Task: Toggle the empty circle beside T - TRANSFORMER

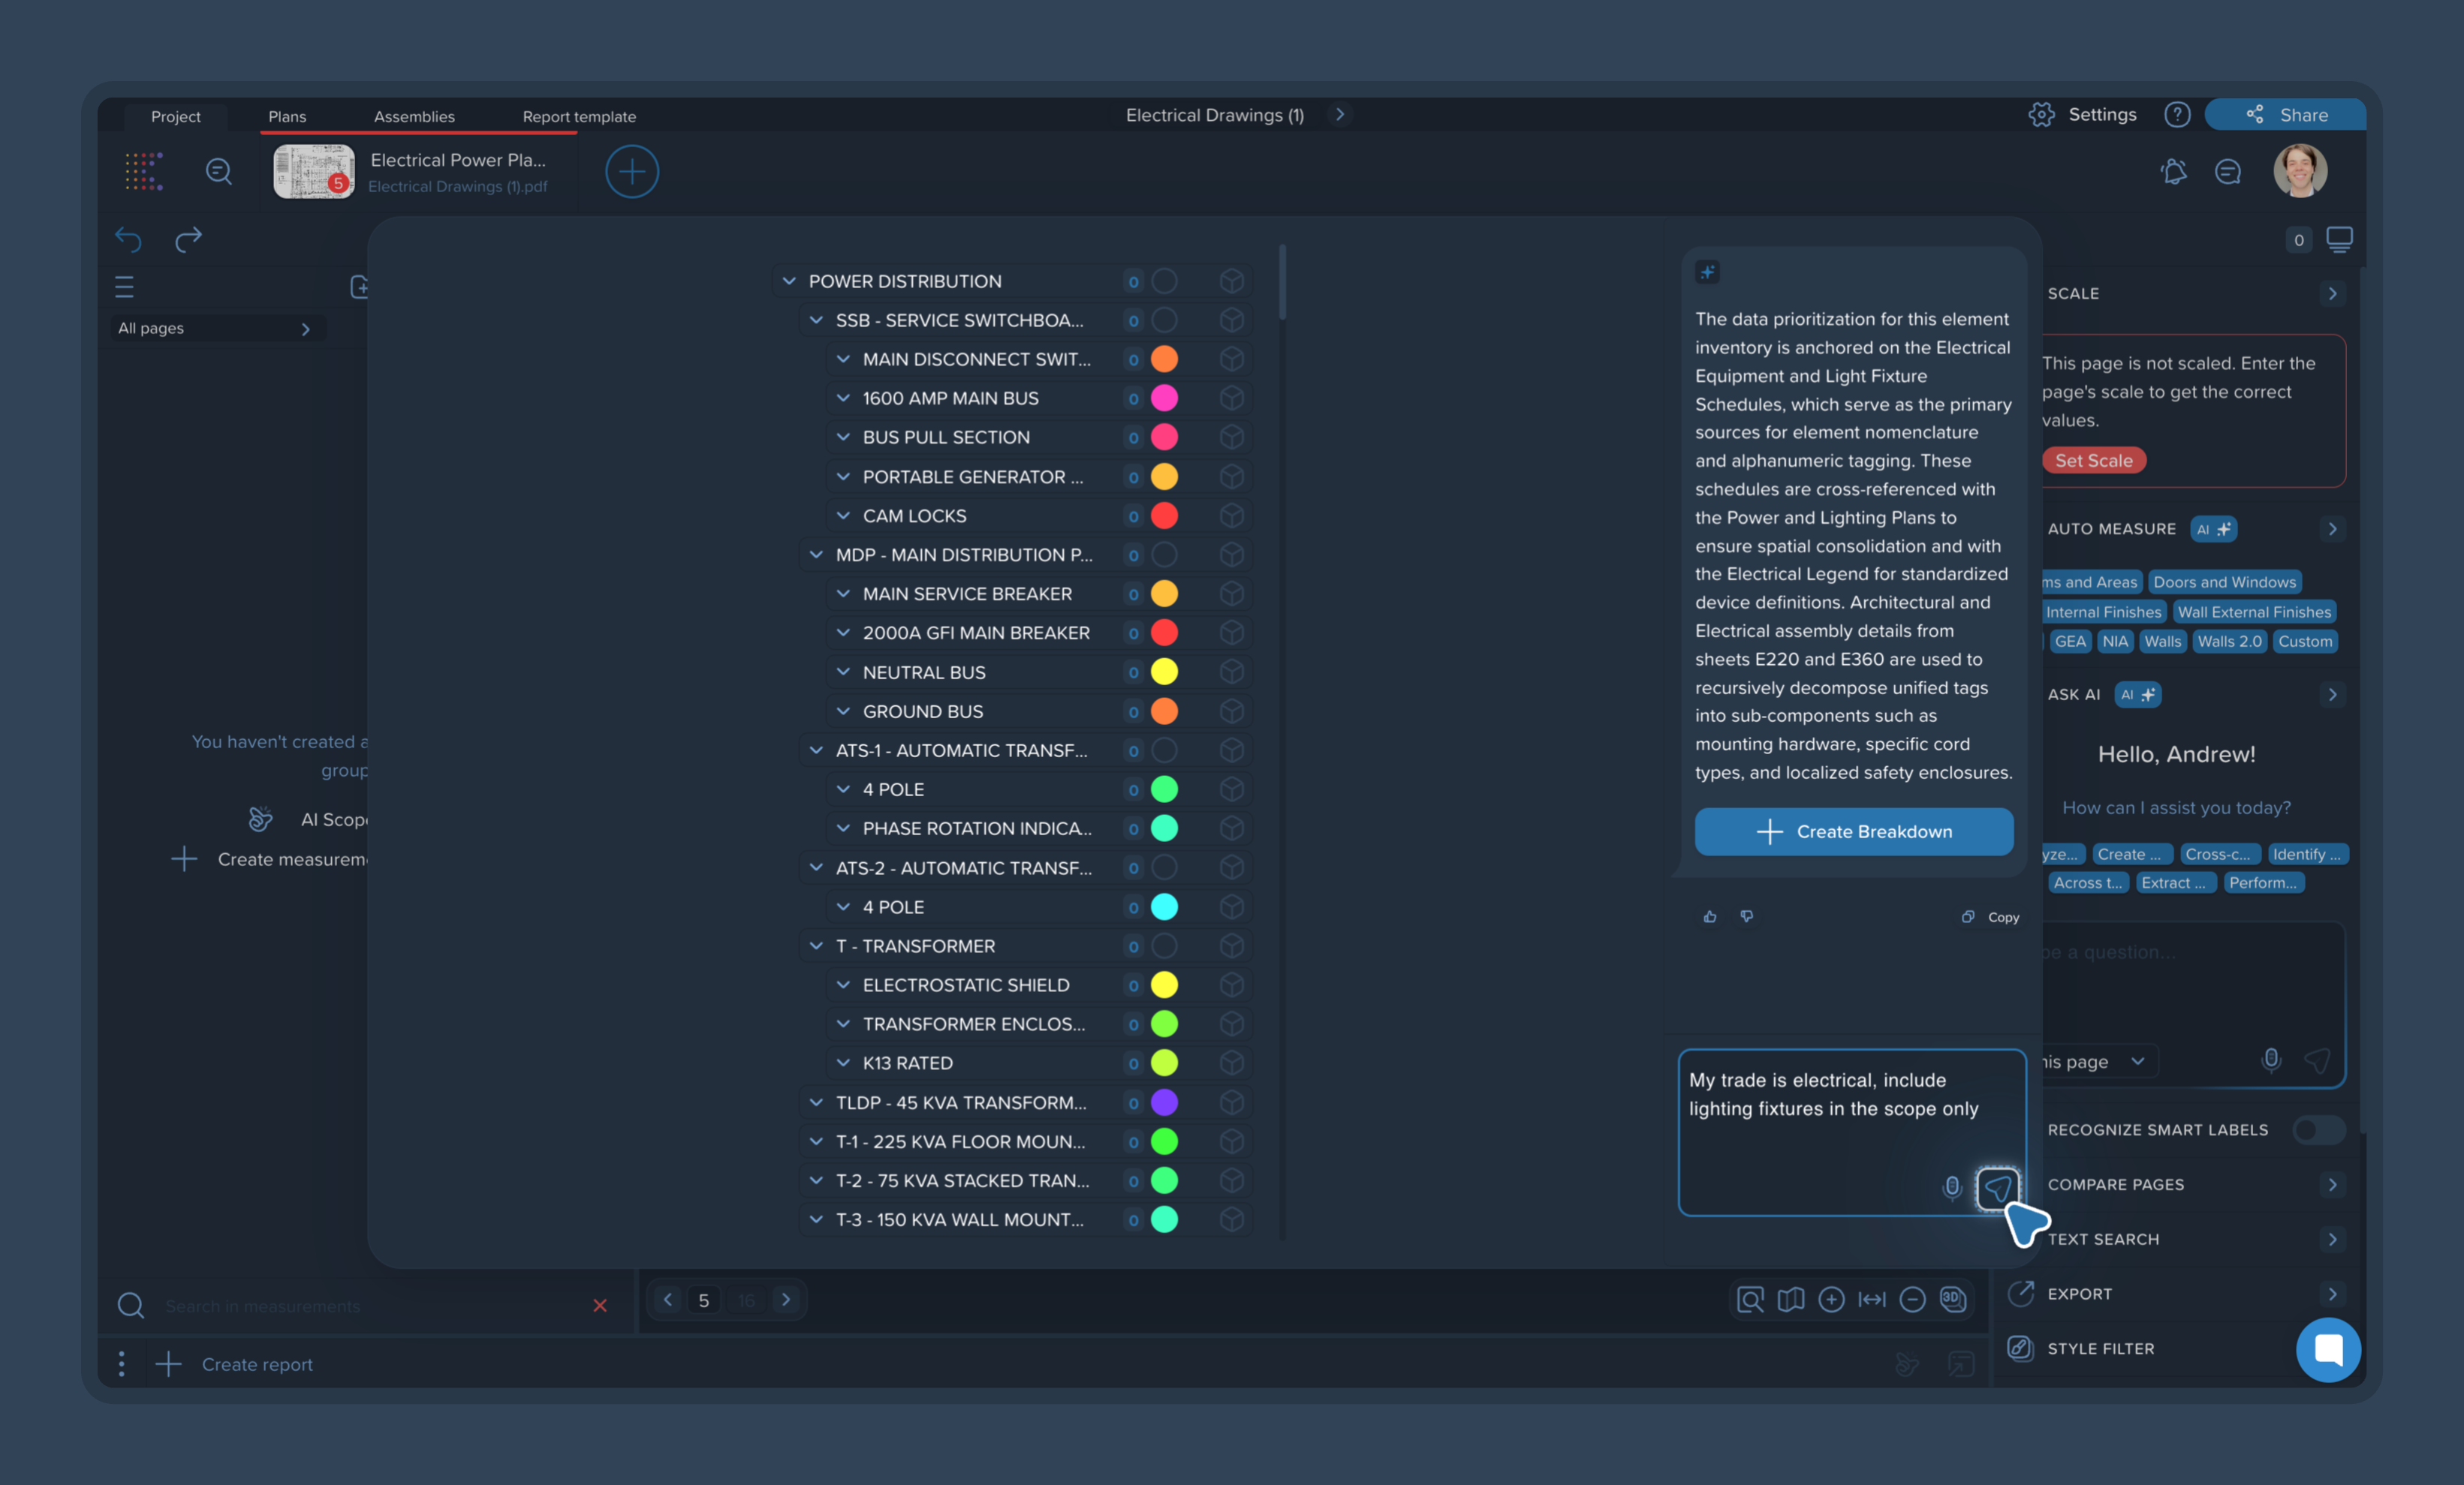Action: click(1164, 946)
